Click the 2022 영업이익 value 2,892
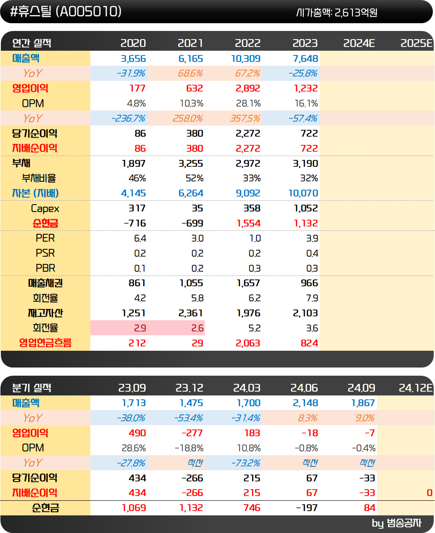Image resolution: width=435 pixels, height=533 pixels. tap(248, 89)
